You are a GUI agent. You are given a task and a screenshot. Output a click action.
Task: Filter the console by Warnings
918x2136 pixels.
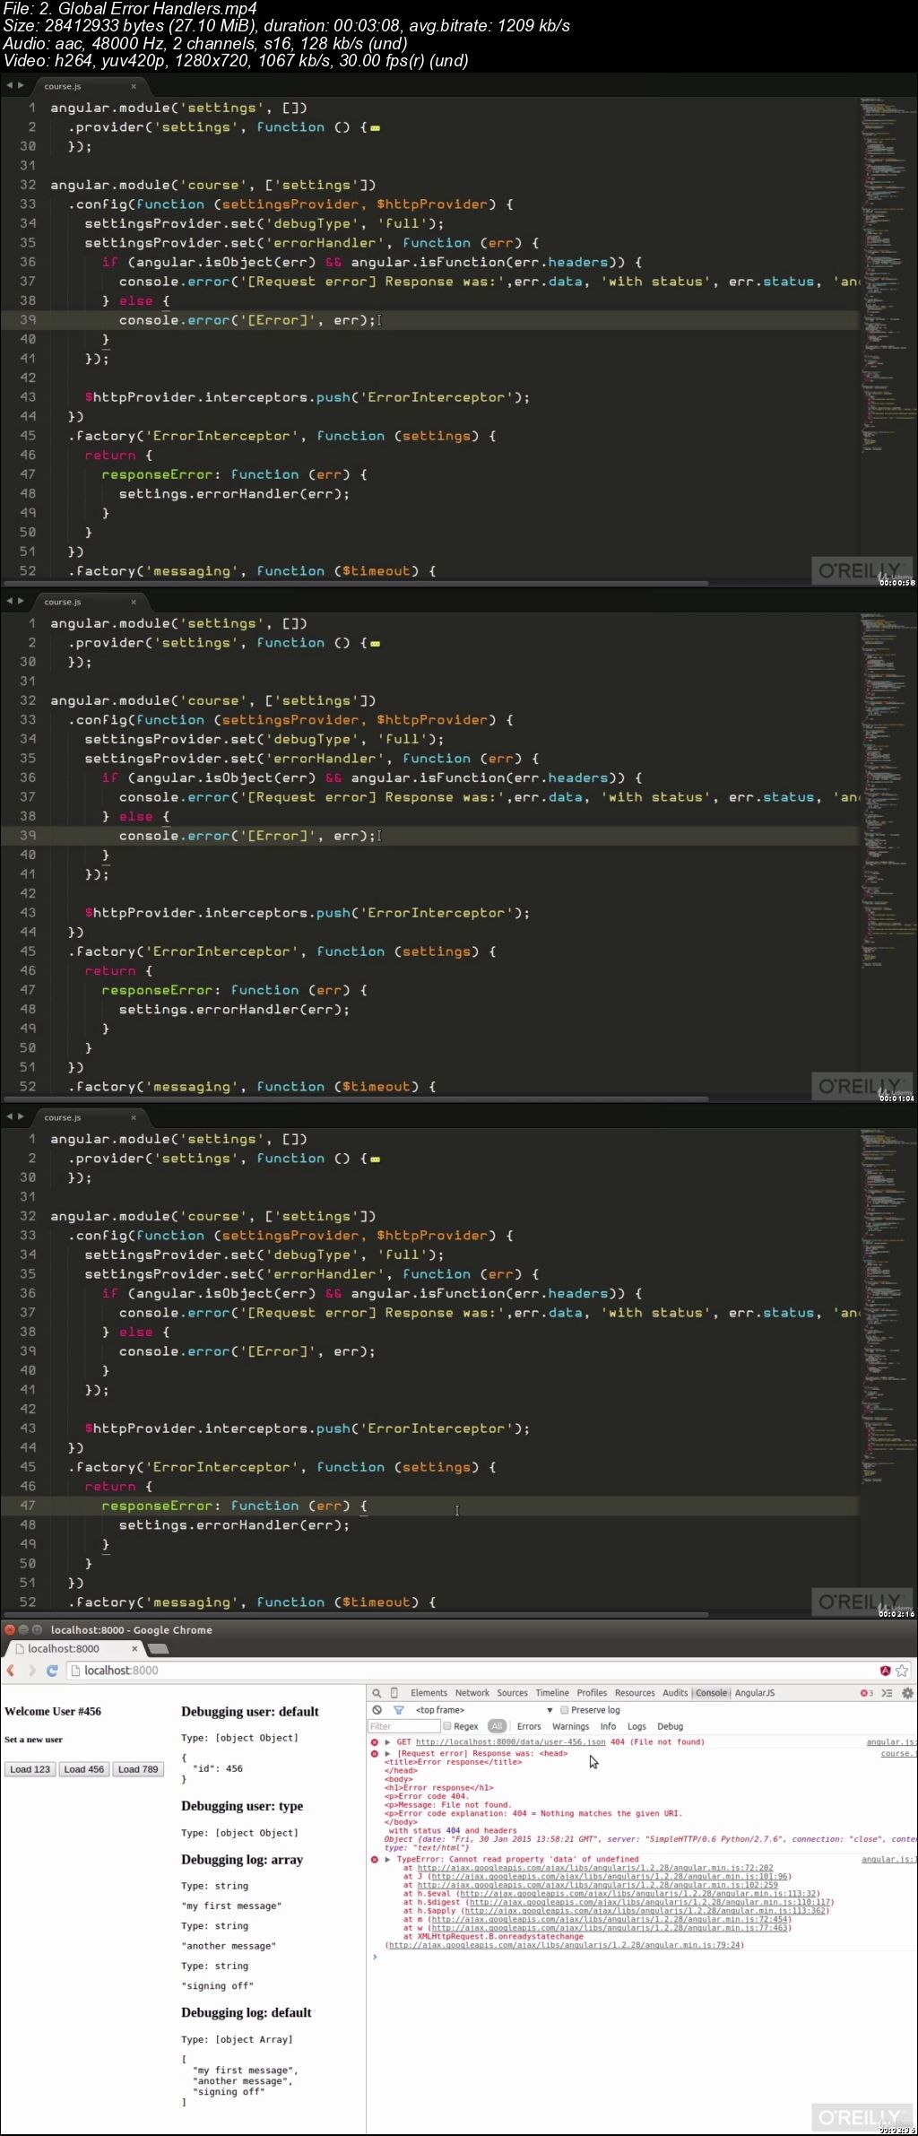(x=570, y=1726)
